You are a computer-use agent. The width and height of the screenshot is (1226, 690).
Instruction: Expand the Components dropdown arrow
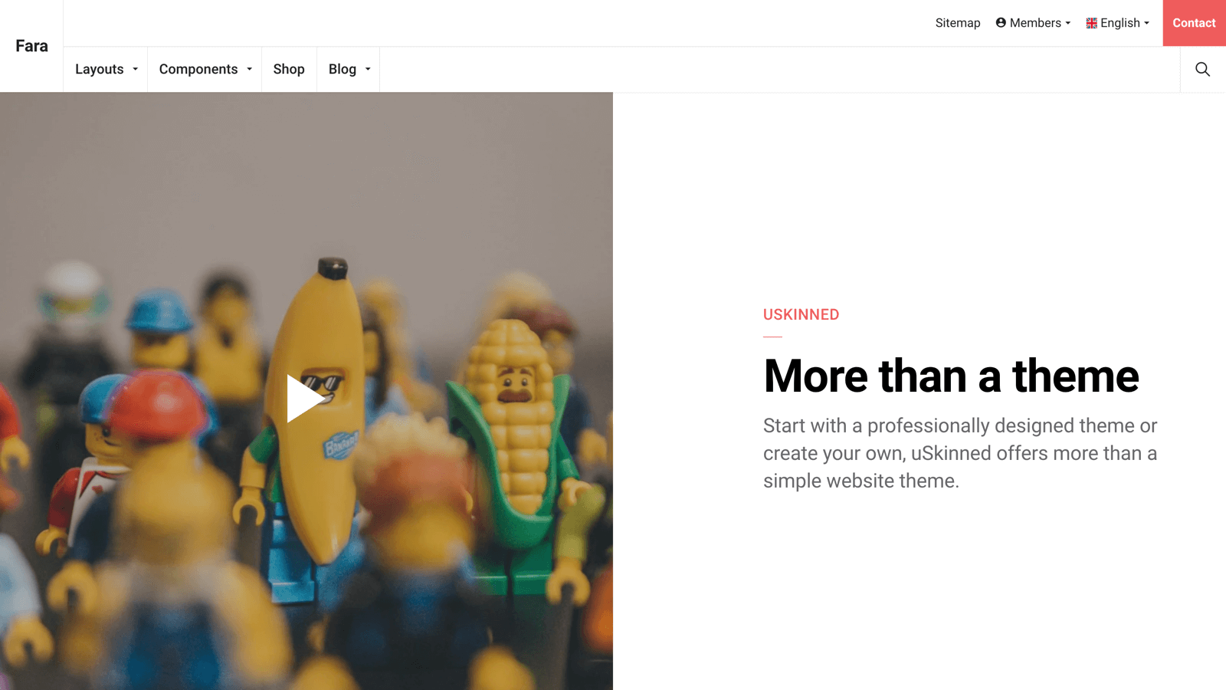click(x=250, y=69)
